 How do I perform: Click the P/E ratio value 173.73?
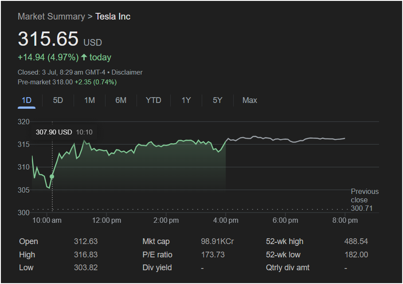tap(213, 255)
